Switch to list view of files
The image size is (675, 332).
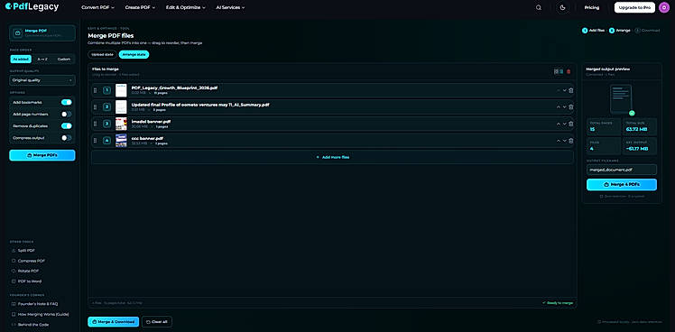561,71
